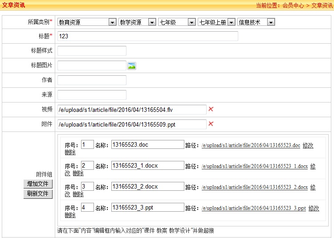
Task: Click 修改 for file 13165523.doc
Action: [x=308, y=145]
